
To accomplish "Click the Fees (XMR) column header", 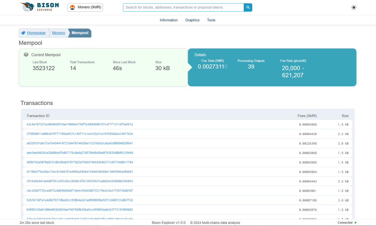I will (x=307, y=116).
